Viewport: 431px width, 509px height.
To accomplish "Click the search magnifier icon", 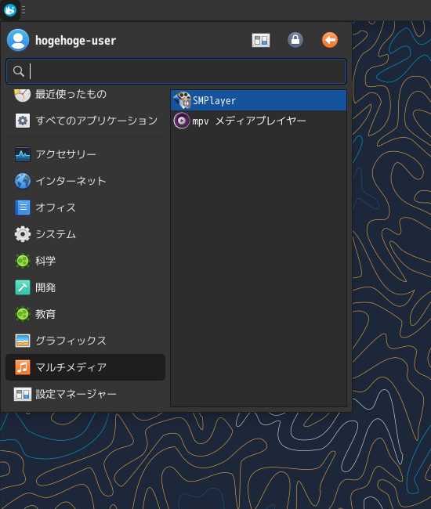I will tap(19, 71).
